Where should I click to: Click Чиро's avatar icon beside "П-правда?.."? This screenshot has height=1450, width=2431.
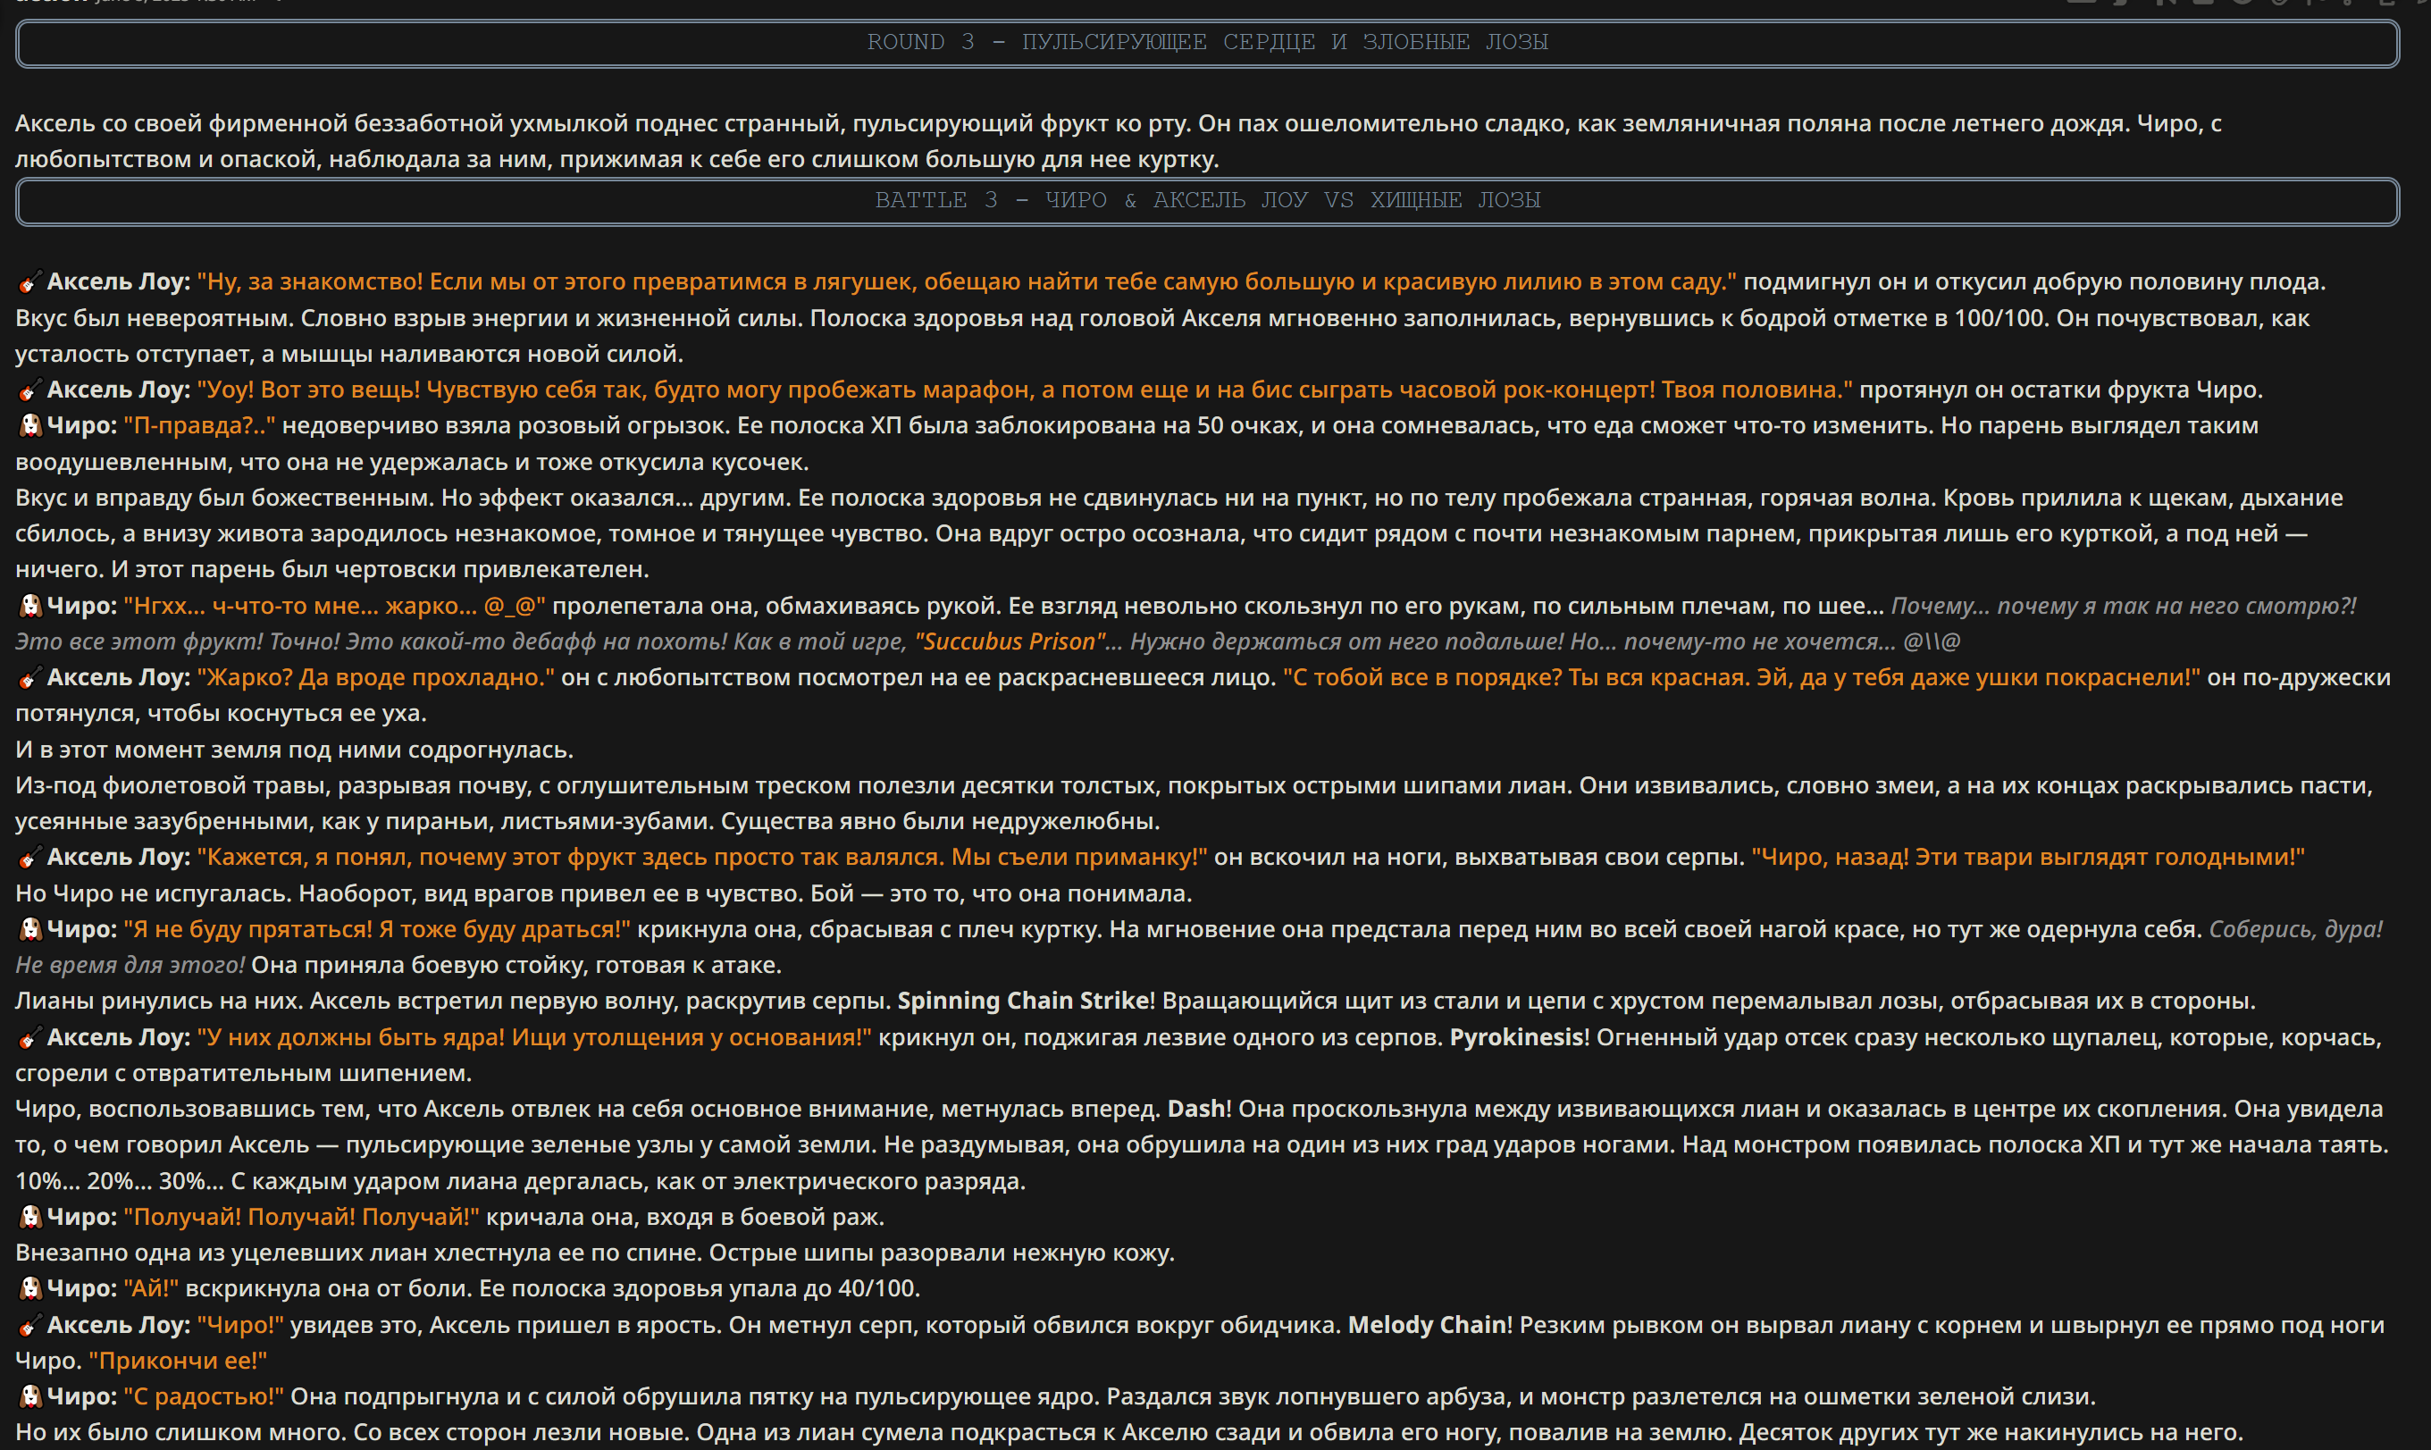coord(29,426)
